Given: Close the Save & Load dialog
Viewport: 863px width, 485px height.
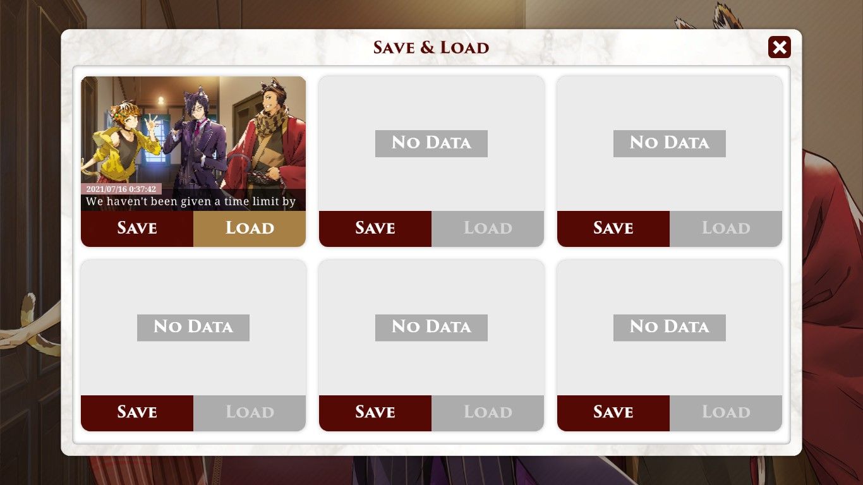Looking at the screenshot, I should coord(779,47).
